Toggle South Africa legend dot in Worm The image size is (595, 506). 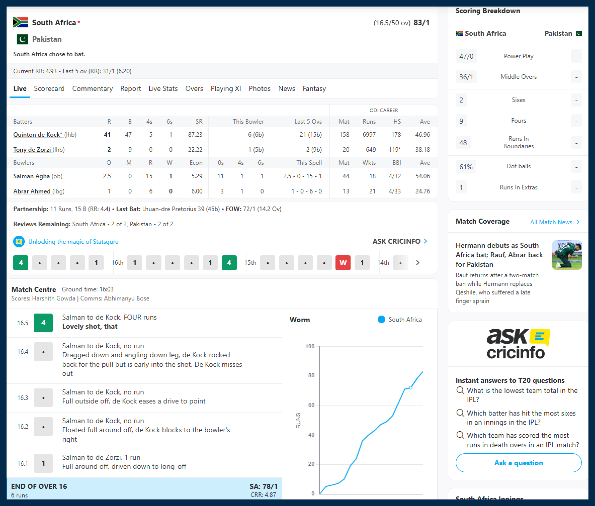381,320
